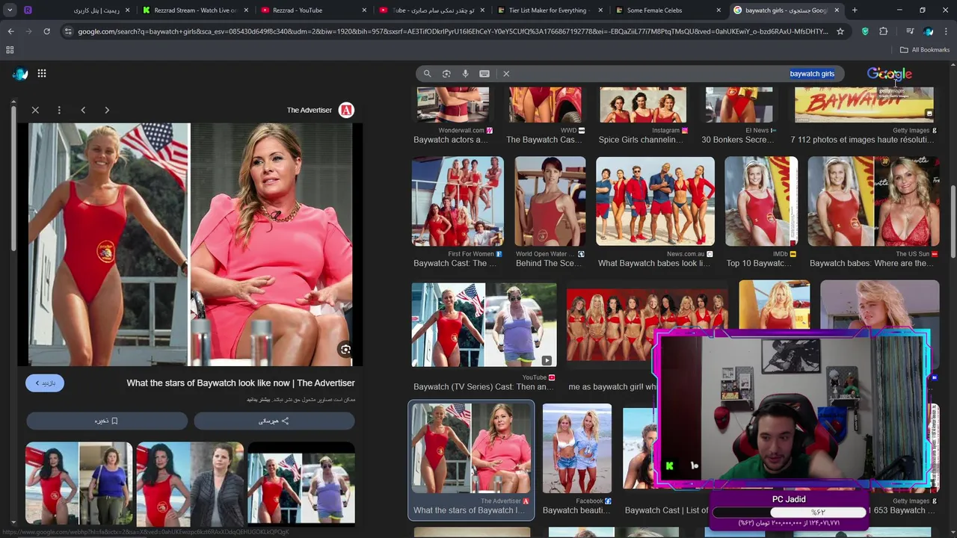
Task: Open the Google apps launcher grid
Action: pyautogui.click(x=42, y=73)
